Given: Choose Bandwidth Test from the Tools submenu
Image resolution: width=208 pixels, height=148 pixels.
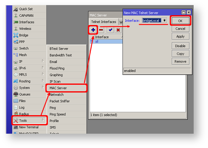Looking at the screenshot, I should tap(61, 55).
